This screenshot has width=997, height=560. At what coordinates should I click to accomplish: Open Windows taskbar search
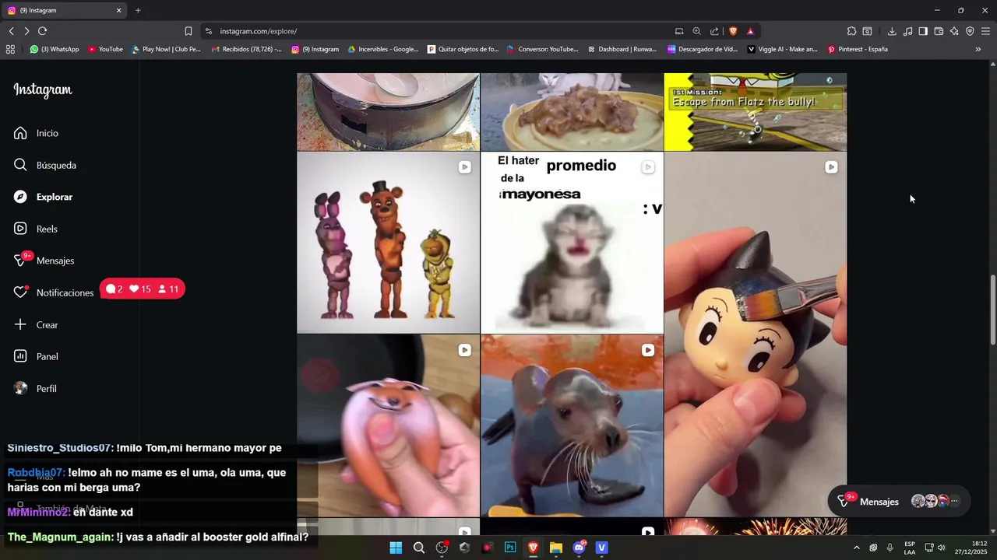419,548
